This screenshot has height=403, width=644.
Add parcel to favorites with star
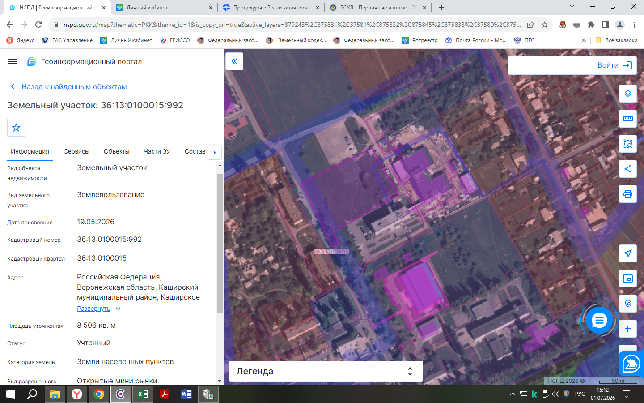[x=16, y=128]
